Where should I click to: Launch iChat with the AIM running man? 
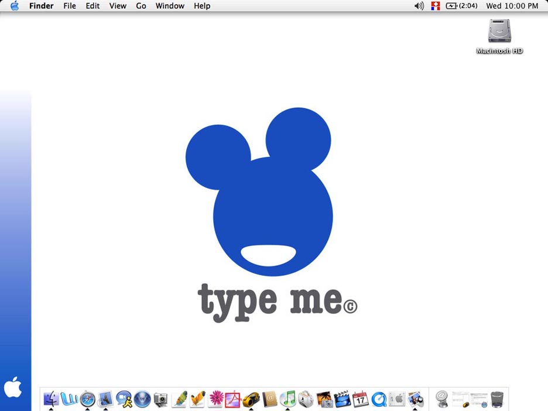(124, 399)
